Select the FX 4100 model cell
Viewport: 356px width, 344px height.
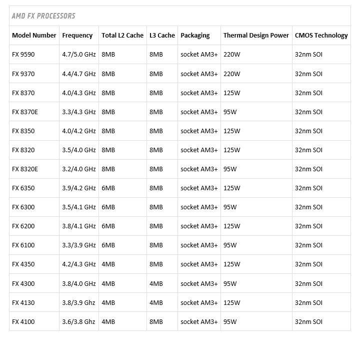(x=23, y=321)
